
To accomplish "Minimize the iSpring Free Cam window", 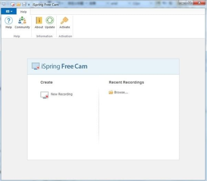I will coord(182,3).
